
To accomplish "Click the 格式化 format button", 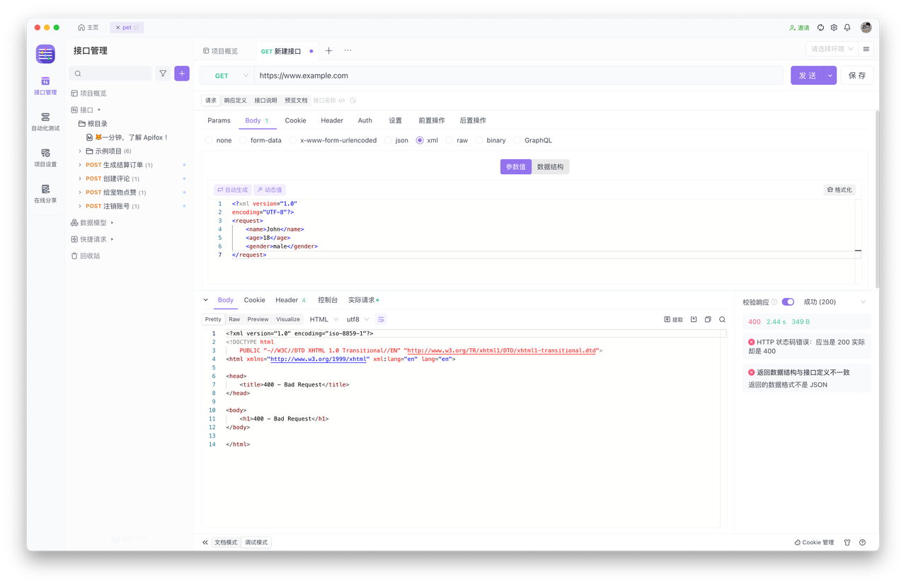I will pyautogui.click(x=839, y=190).
